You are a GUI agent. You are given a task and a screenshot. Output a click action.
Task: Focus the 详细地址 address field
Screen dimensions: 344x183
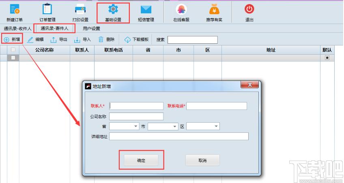pyautogui.click(x=179, y=136)
